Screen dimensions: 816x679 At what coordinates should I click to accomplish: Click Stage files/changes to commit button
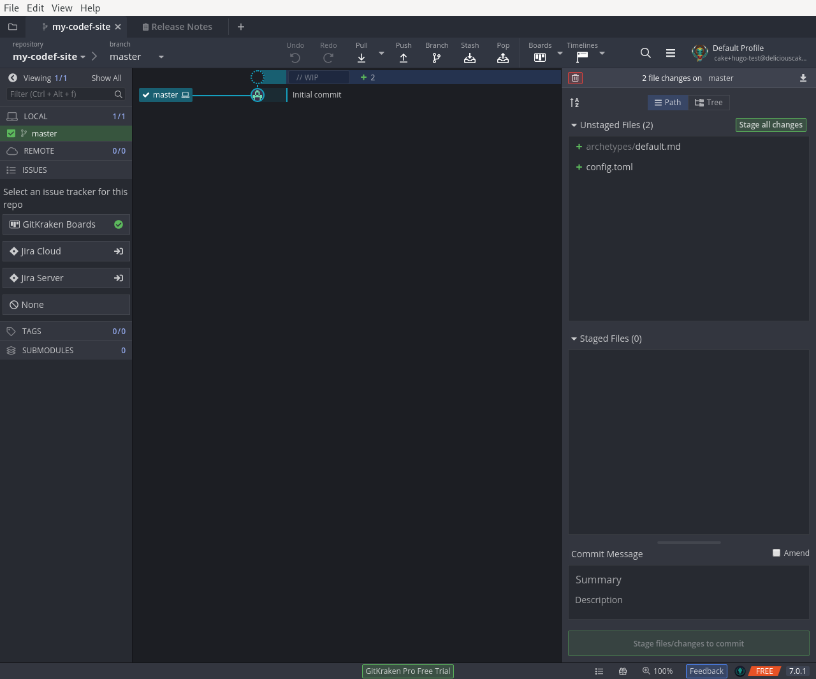point(688,643)
